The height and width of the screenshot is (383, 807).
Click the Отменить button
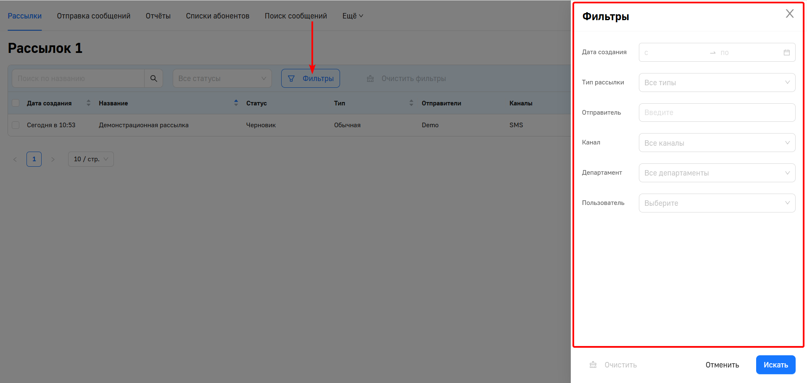coord(722,365)
